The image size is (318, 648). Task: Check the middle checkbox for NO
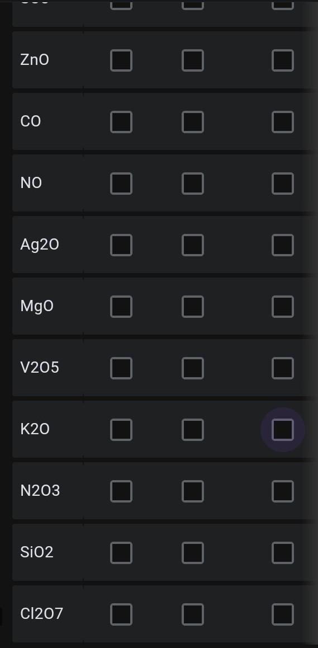[193, 184]
